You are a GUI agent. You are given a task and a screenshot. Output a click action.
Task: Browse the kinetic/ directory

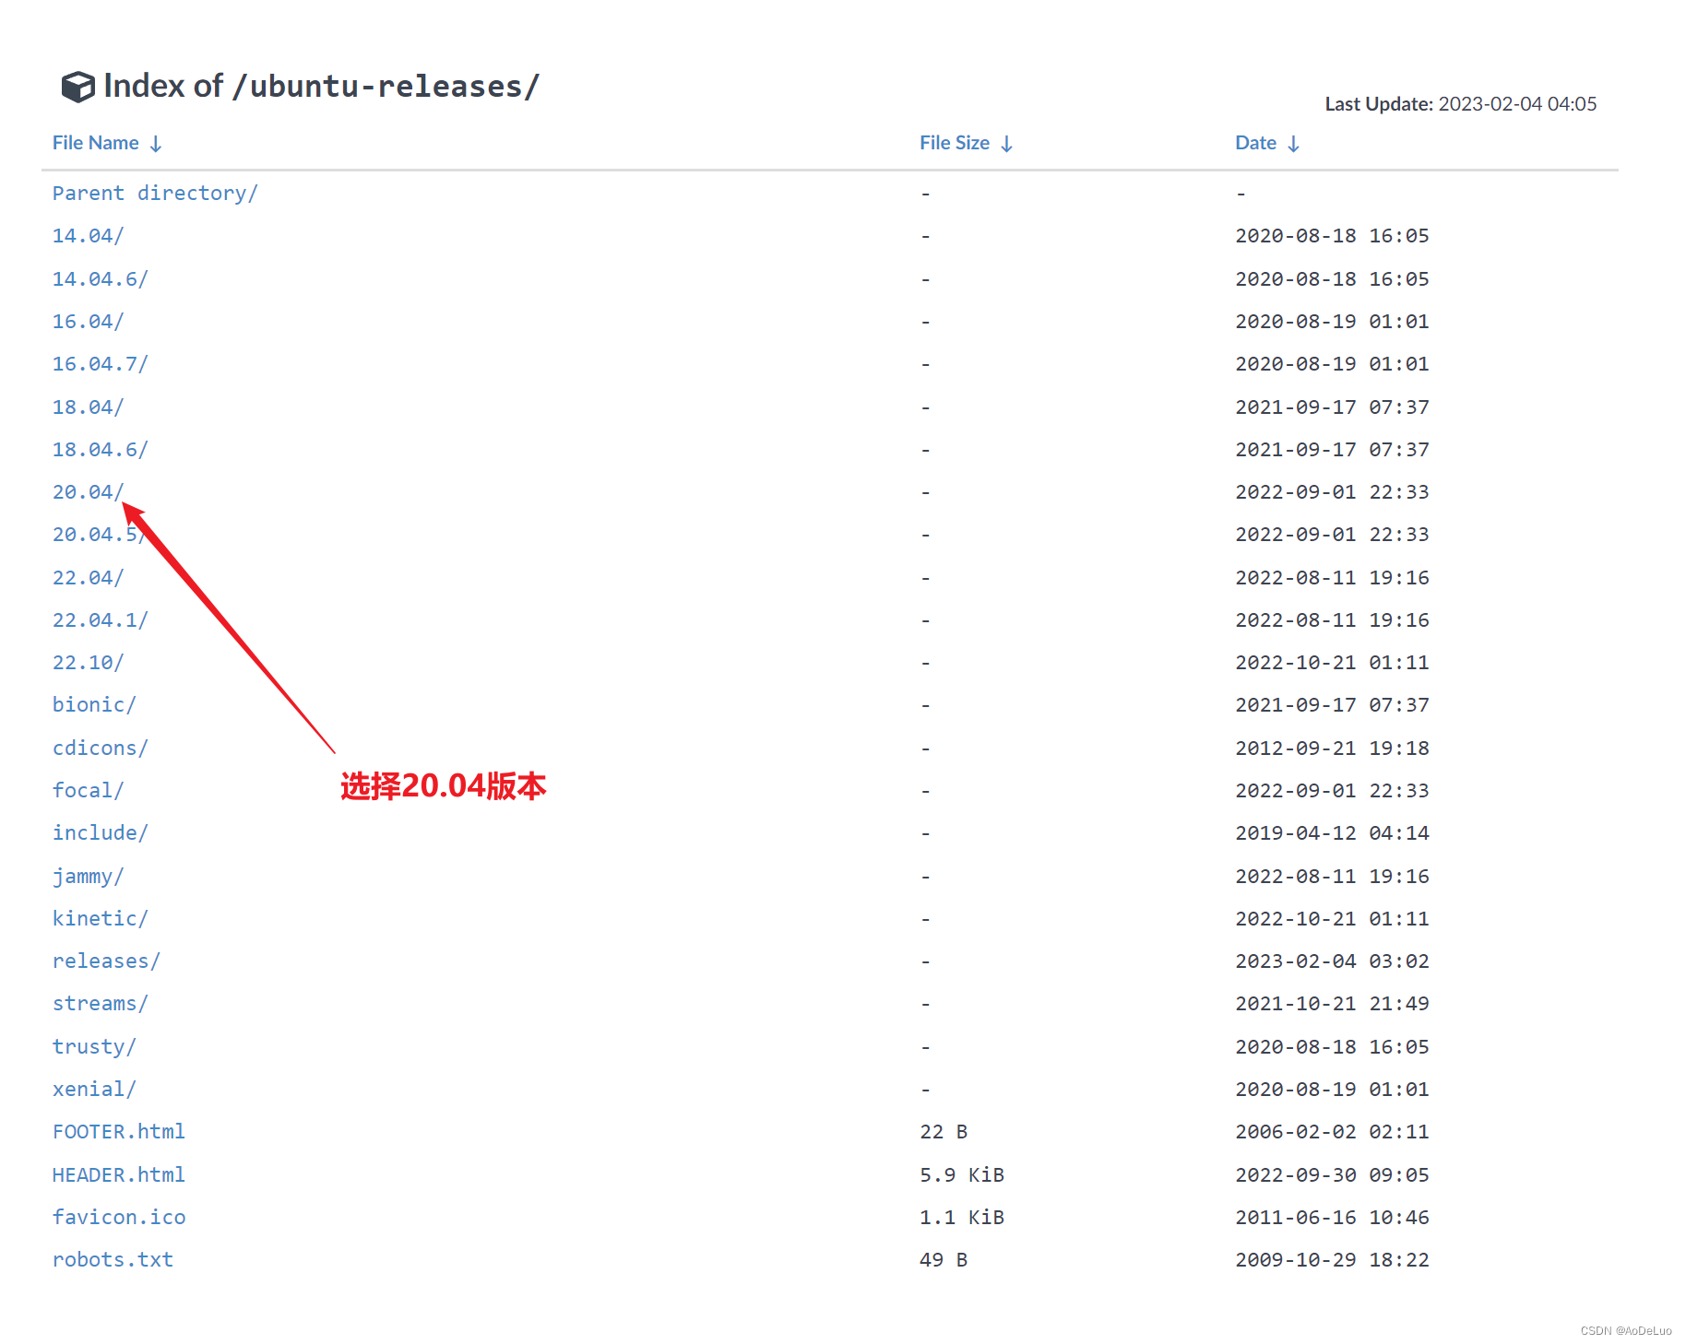[100, 919]
